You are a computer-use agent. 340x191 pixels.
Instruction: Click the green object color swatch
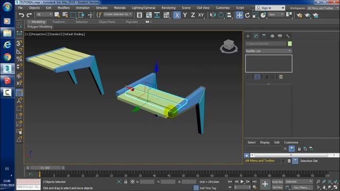(290, 44)
